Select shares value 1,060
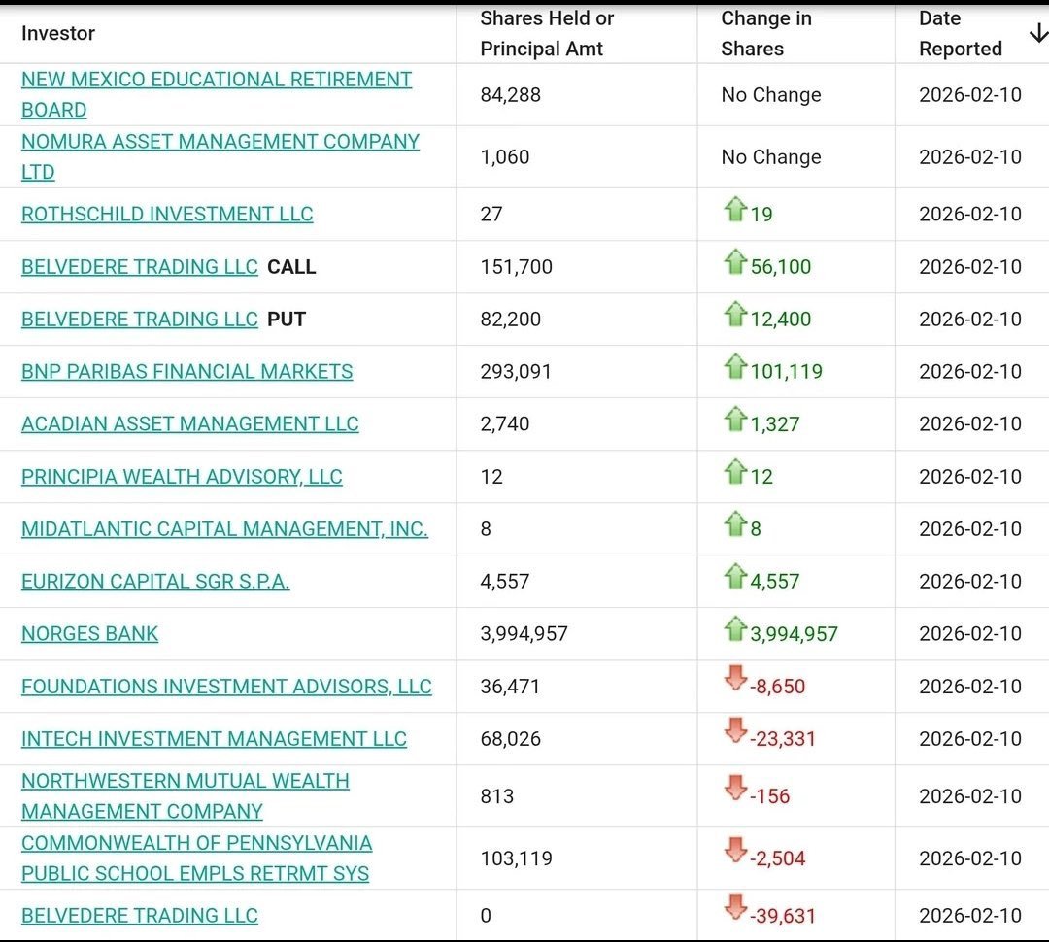Screen dimensions: 1049x942 pos(505,157)
